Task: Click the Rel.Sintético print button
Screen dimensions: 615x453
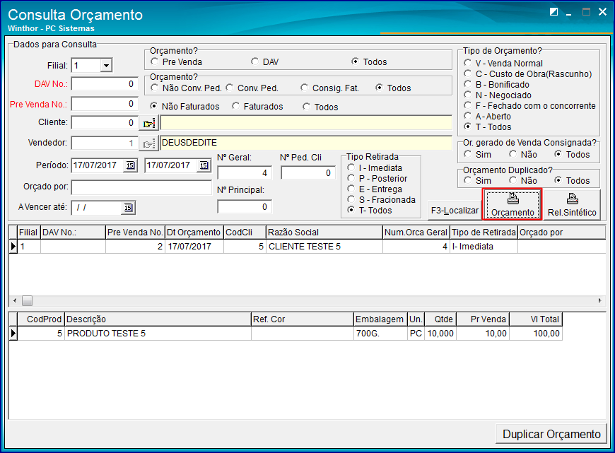Action: click(x=572, y=204)
